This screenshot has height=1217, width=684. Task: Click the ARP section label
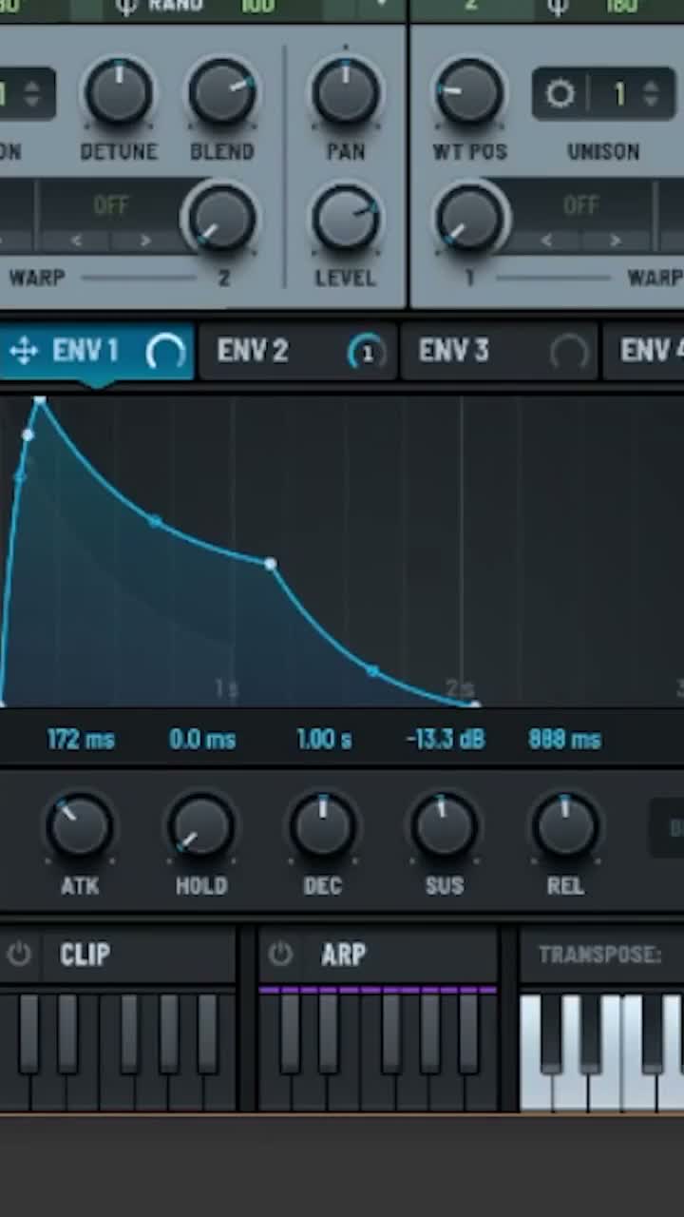pos(343,955)
